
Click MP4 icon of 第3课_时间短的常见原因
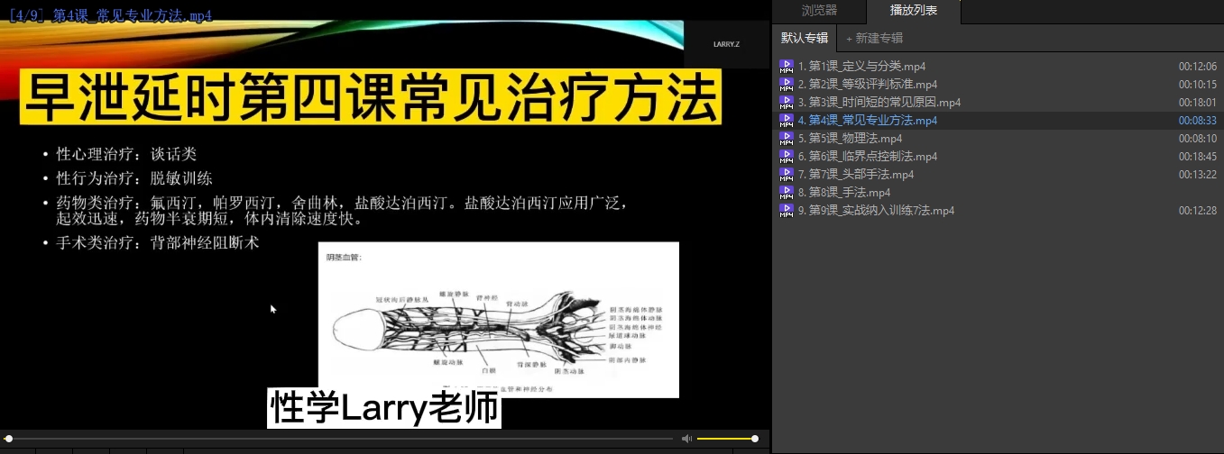click(x=787, y=103)
